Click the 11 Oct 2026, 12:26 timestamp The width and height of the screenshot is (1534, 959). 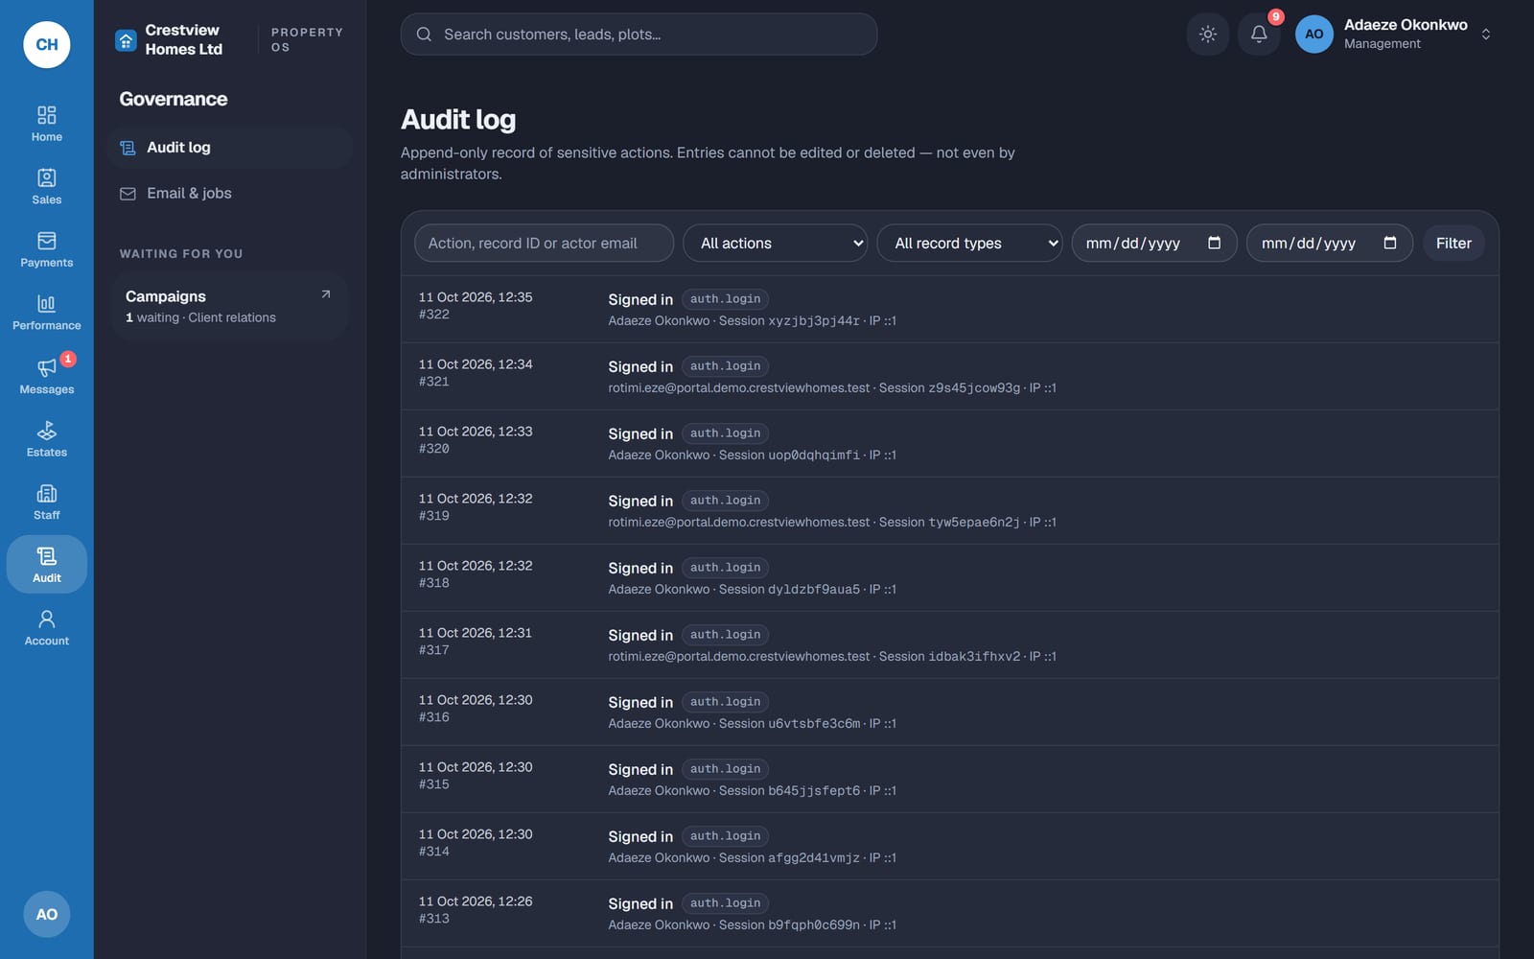point(476,901)
